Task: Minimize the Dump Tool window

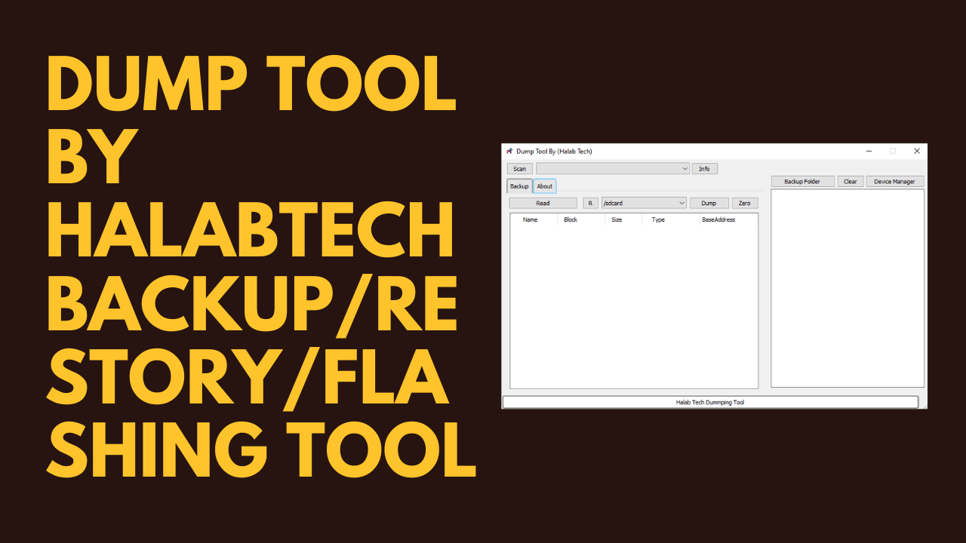Action: pos(869,151)
